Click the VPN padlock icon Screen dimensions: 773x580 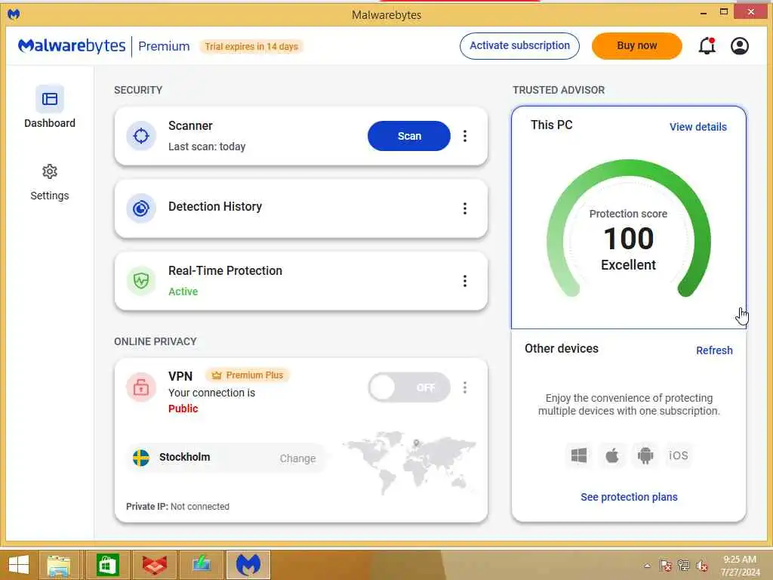[x=141, y=387]
